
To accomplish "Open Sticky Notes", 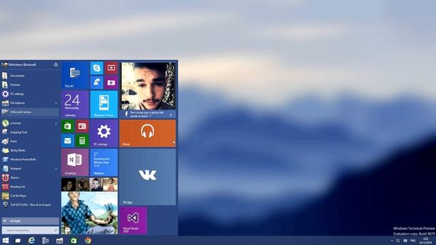I will coord(30,150).
